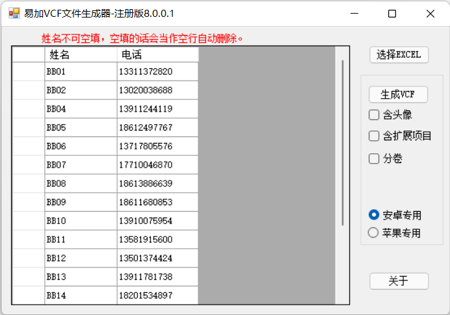450x315 pixels.
Task: Click the row header of BB01 row
Action: point(29,71)
